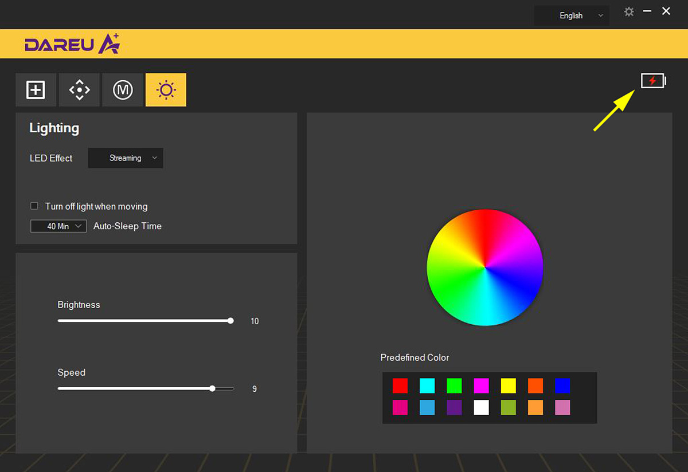
Task: Select the green predefined color swatch
Action: tap(454, 386)
